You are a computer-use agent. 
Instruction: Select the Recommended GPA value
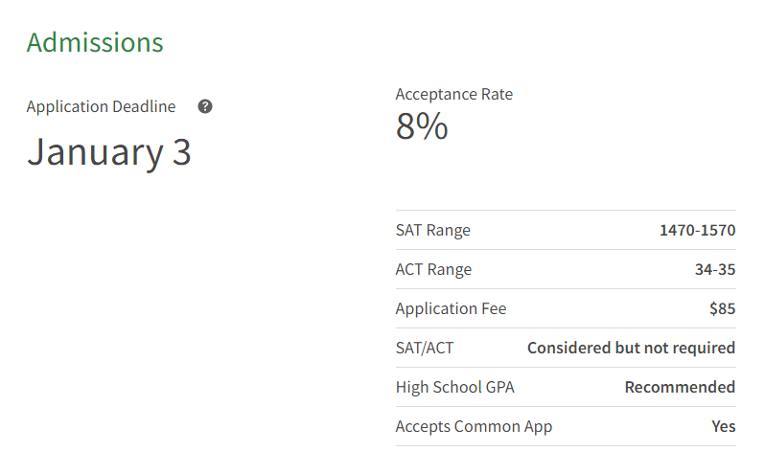point(680,387)
